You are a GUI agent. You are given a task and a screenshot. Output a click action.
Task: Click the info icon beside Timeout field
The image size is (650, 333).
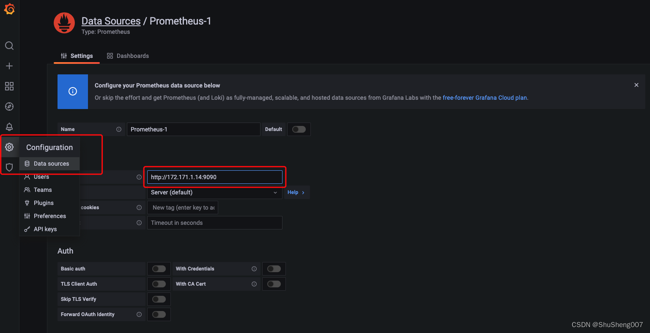click(139, 223)
